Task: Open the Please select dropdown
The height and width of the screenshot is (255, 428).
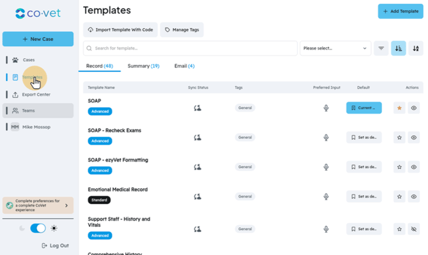Action: tap(335, 48)
